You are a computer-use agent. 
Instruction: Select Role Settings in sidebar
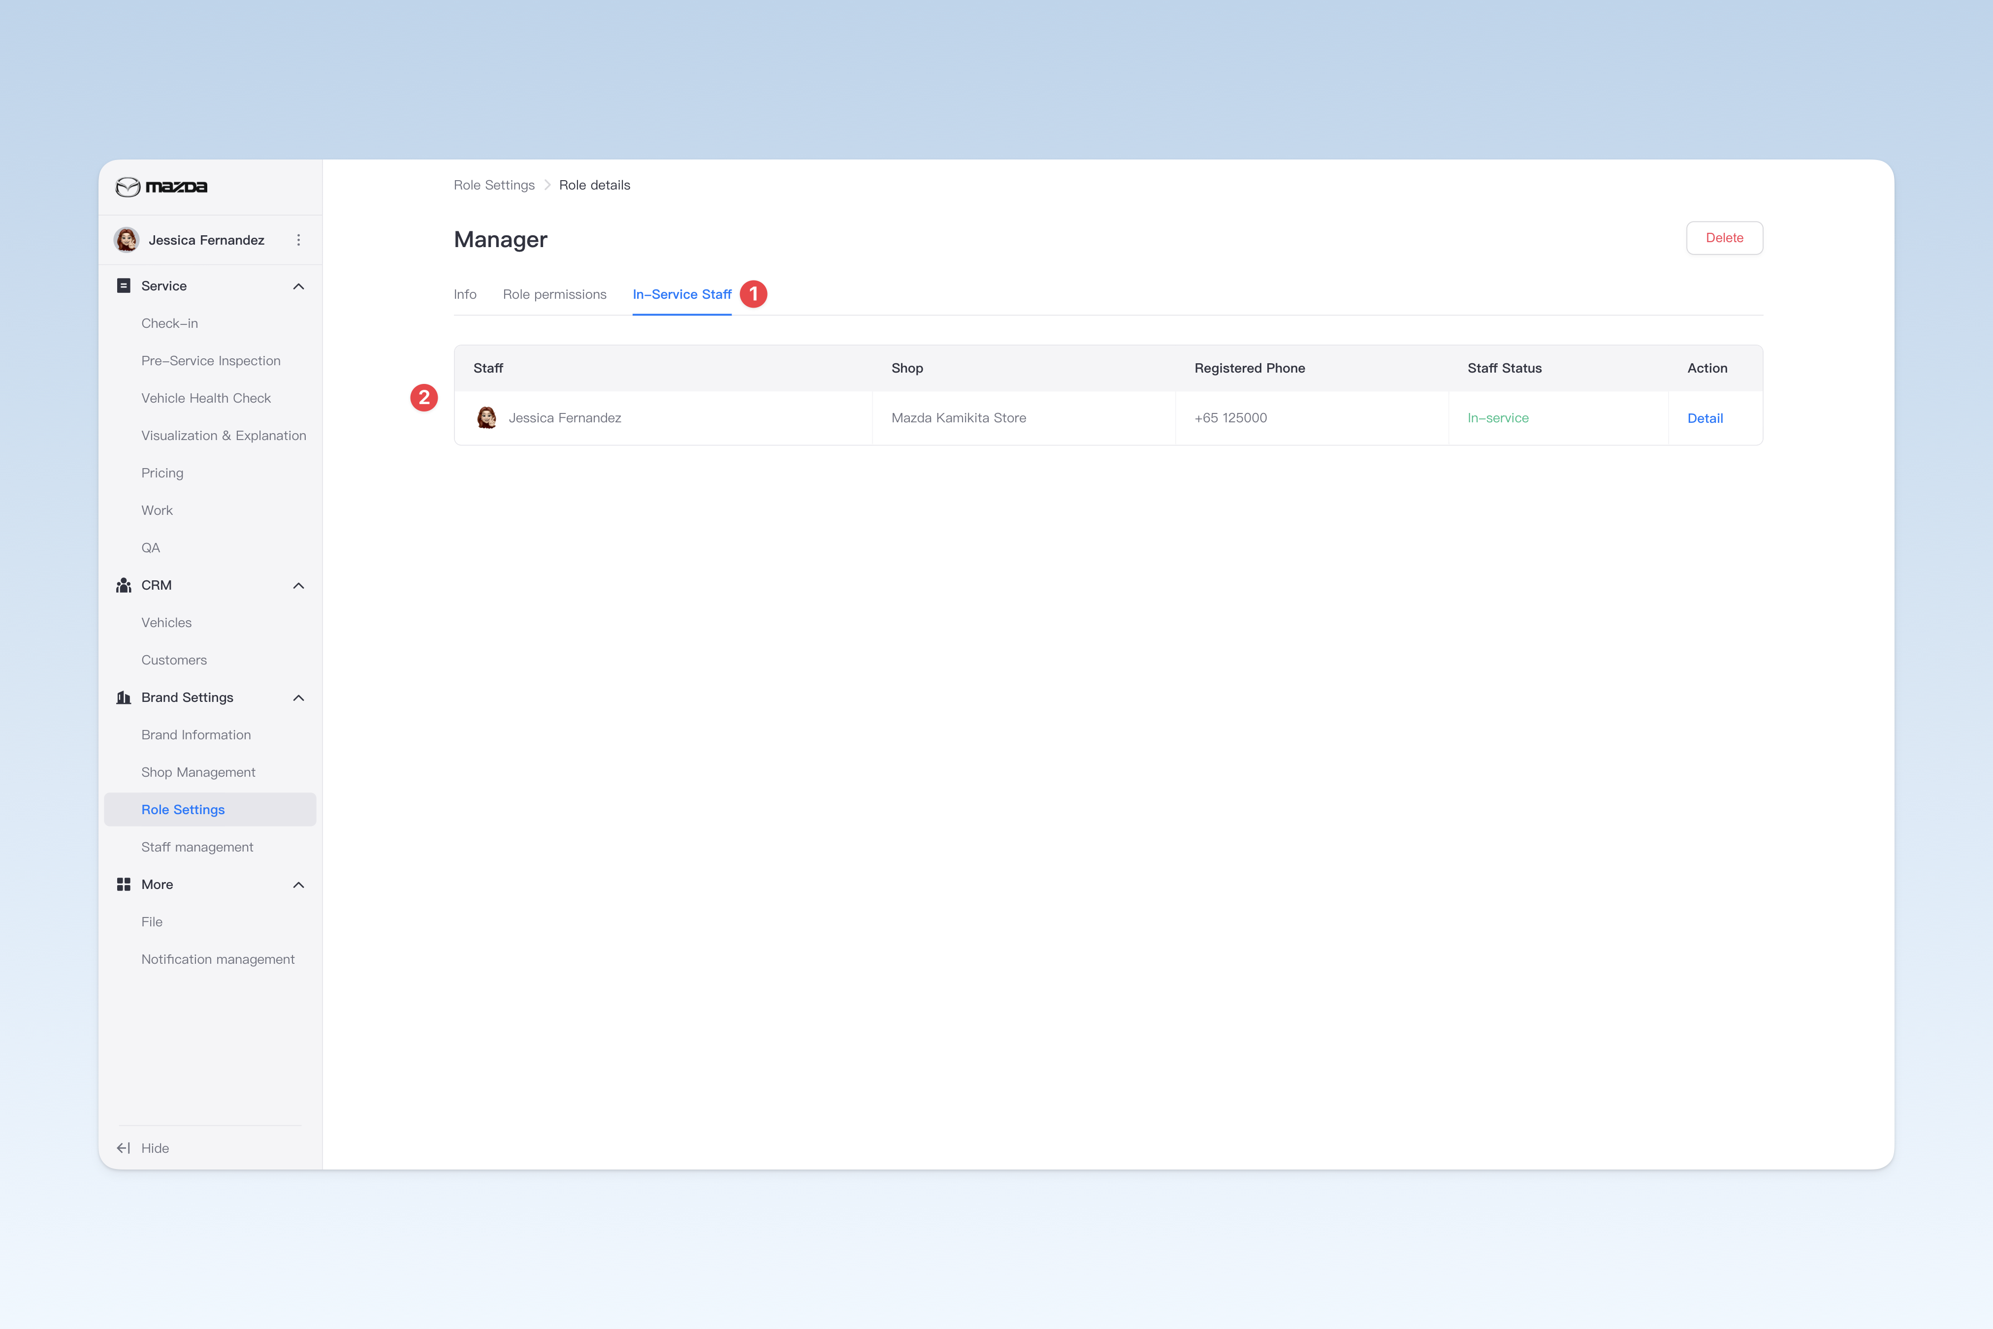pyautogui.click(x=210, y=809)
